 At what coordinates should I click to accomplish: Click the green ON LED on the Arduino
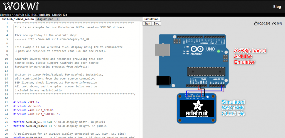click(x=218, y=51)
